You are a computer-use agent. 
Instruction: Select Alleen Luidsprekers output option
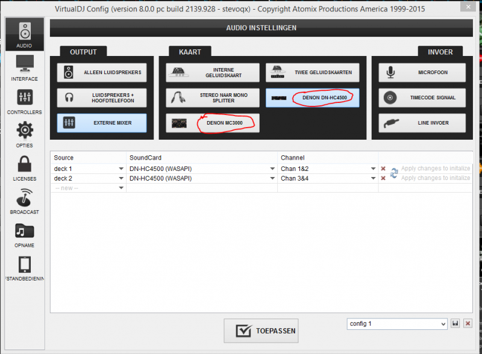[102, 72]
